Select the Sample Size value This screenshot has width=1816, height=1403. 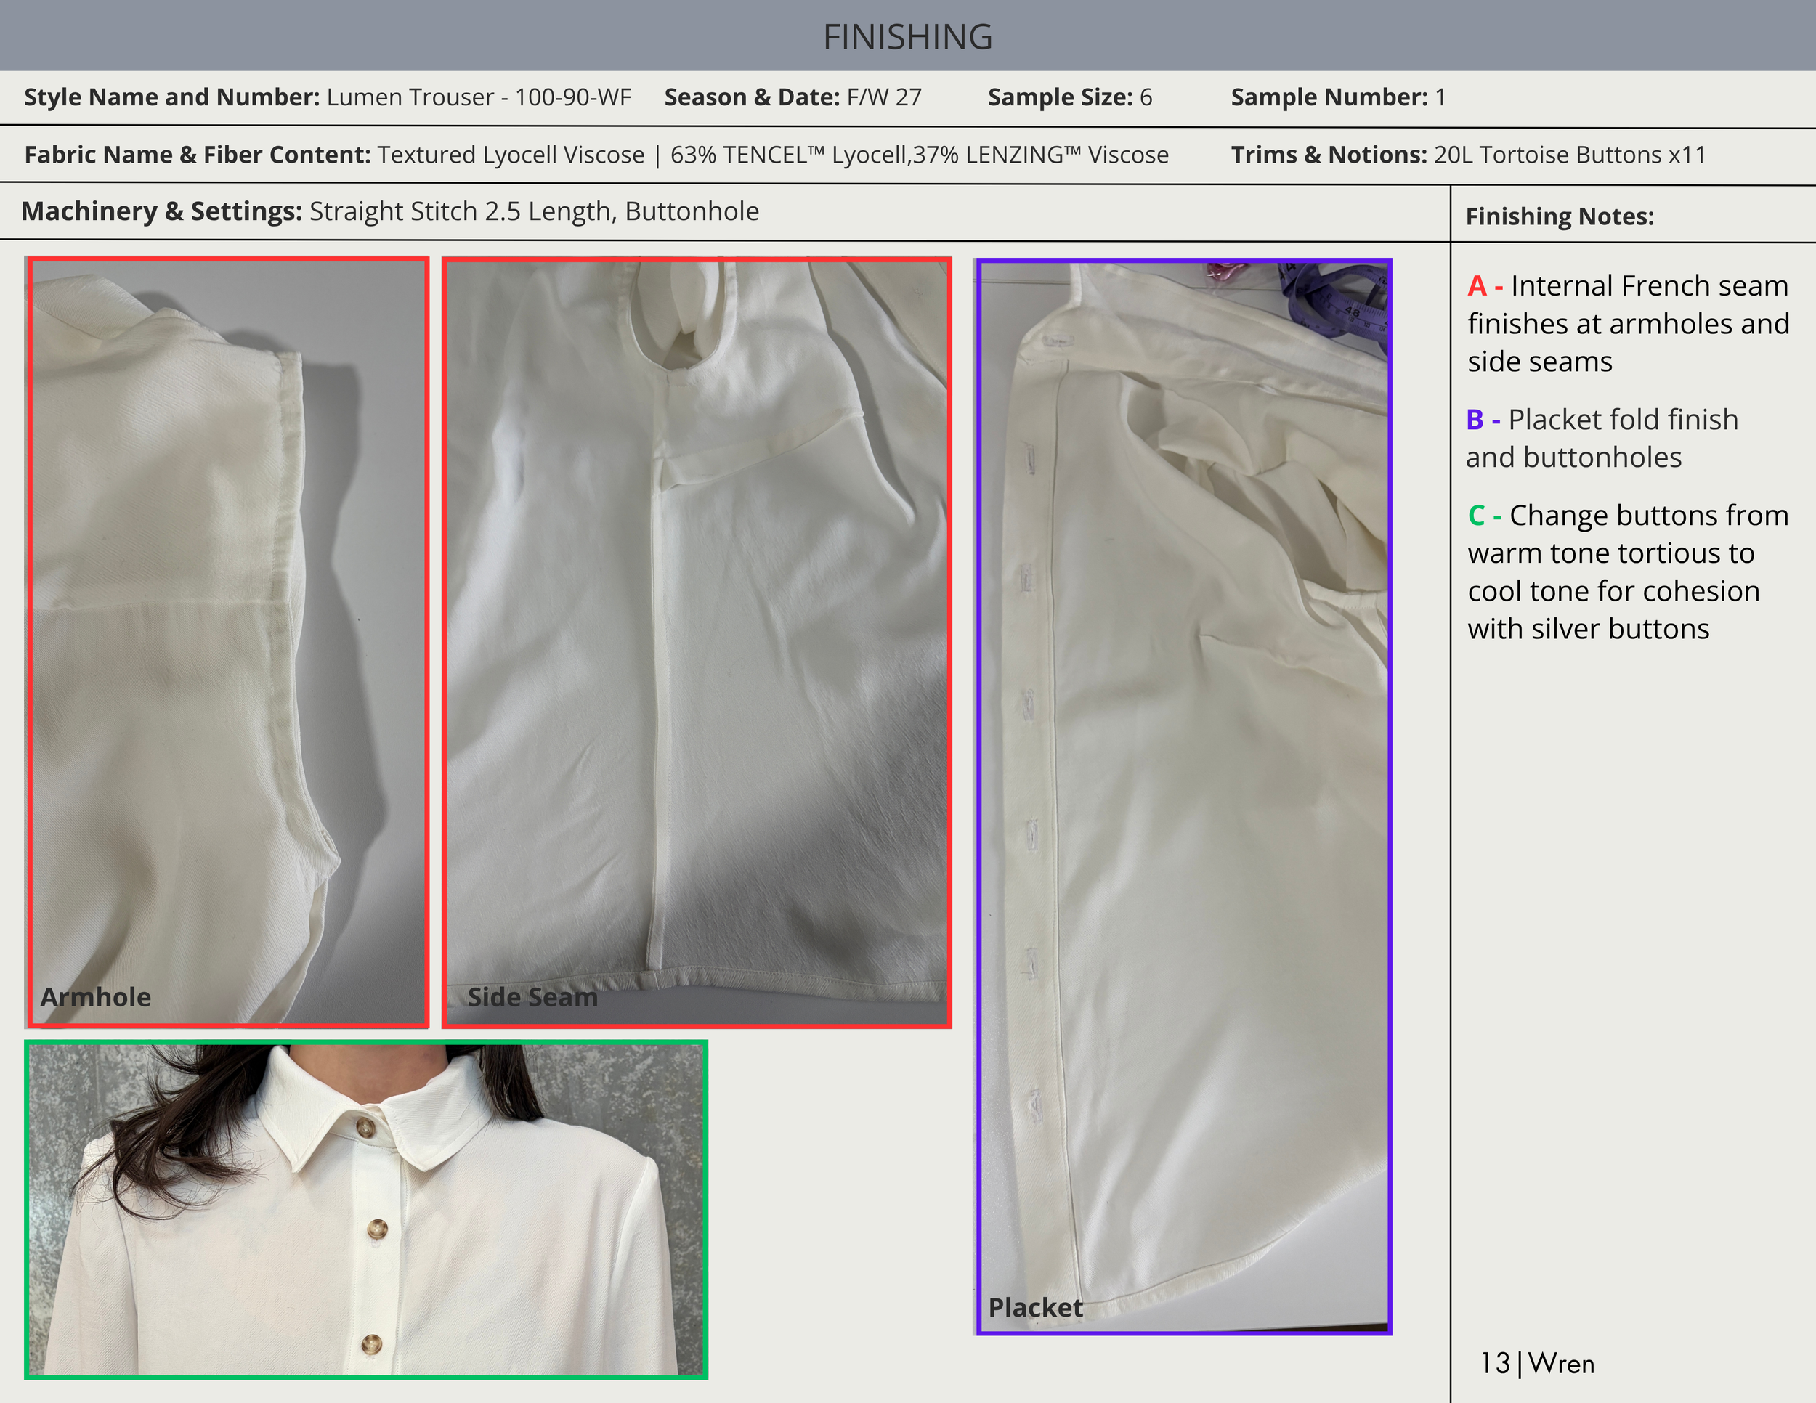click(1145, 97)
